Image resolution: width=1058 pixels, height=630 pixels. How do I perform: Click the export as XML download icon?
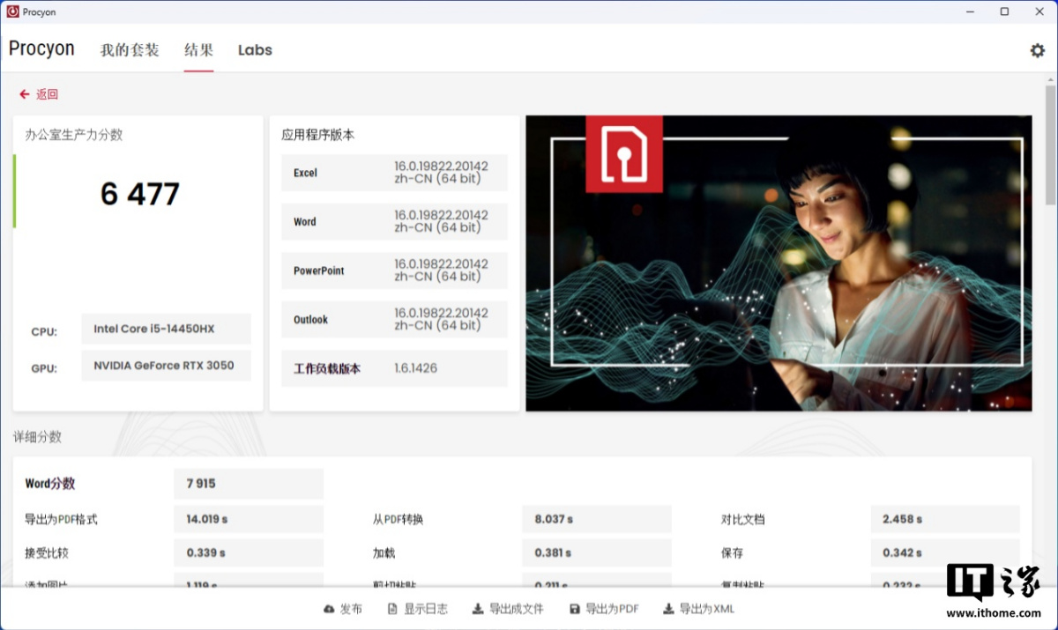[x=668, y=609]
